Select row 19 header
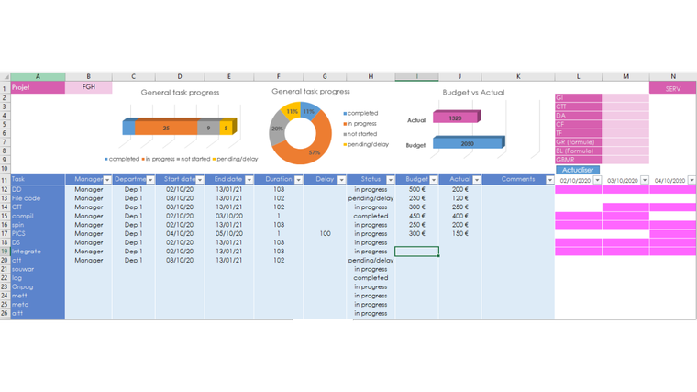697x392 pixels. (x=5, y=252)
